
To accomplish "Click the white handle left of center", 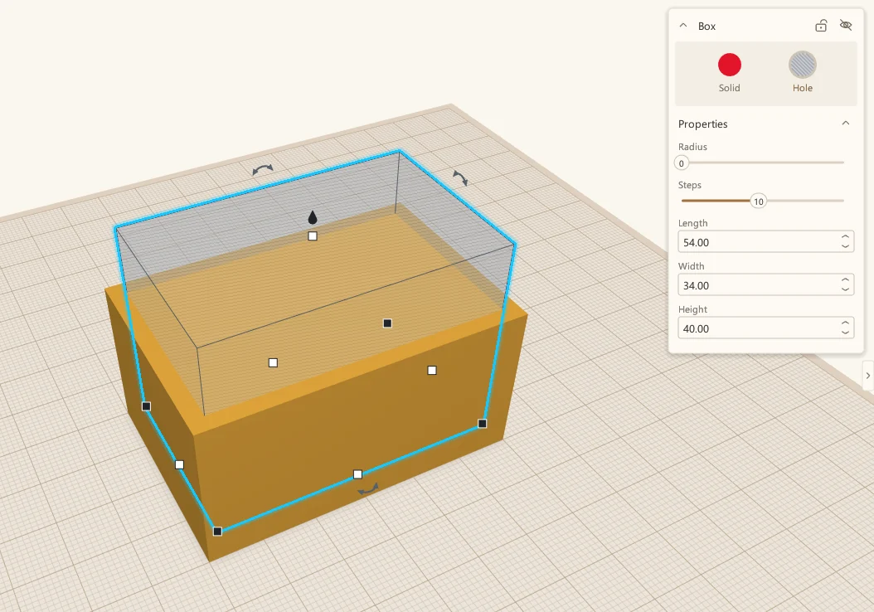I will 273,363.
